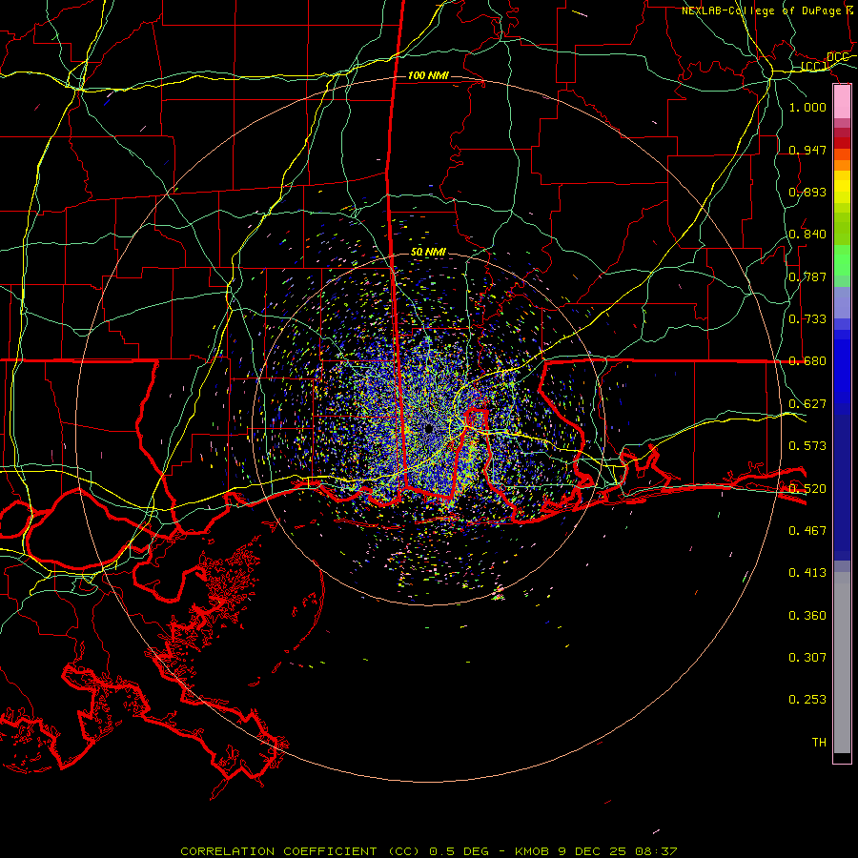Click the 50 NMI range ring label
This screenshot has height=858, width=858.
tap(428, 253)
